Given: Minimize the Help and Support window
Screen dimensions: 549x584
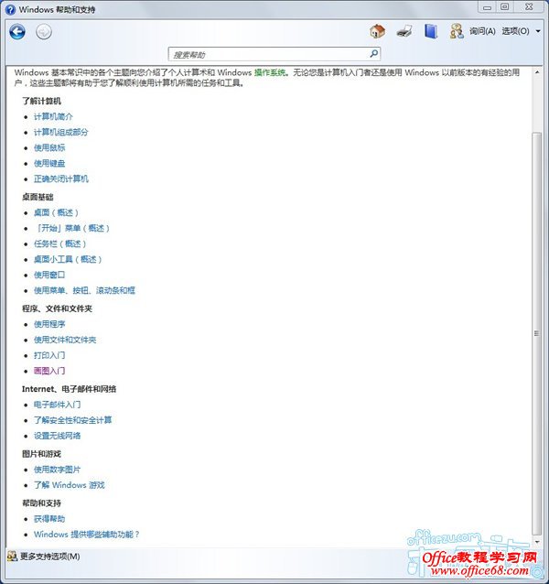Looking at the screenshot, I should 487,7.
